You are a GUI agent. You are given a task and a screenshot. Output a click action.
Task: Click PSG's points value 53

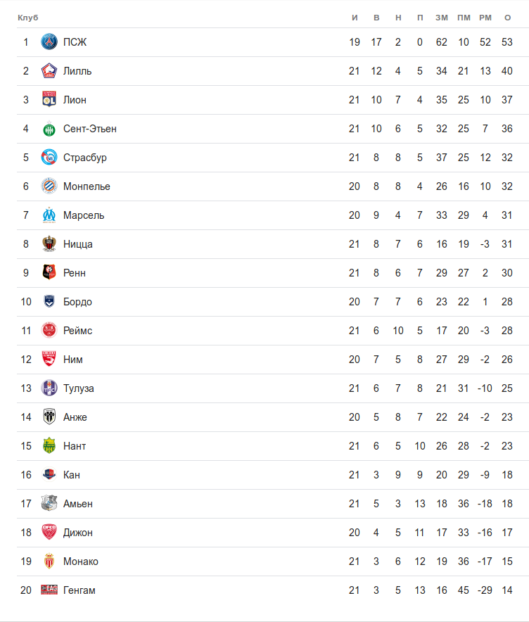(x=507, y=42)
